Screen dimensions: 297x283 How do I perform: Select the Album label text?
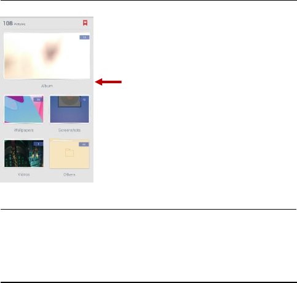click(x=47, y=86)
